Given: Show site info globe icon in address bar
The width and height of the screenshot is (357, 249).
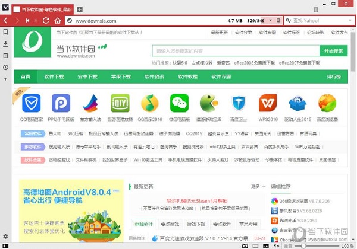Looking at the screenshot, I should pos(70,21).
